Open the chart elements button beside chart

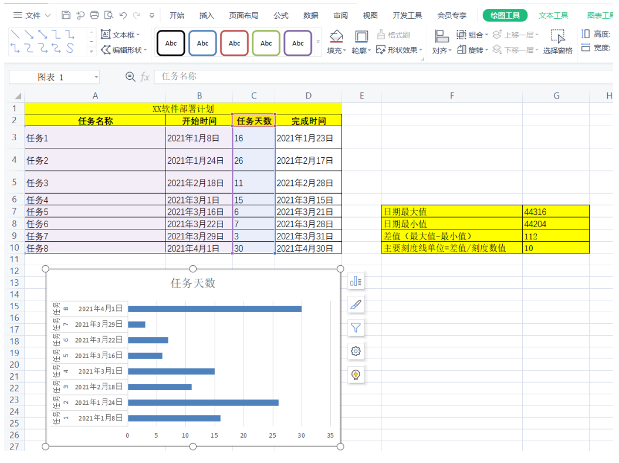point(356,282)
